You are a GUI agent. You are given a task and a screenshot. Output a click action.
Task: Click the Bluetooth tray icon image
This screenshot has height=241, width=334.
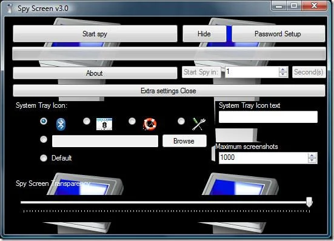click(x=61, y=124)
